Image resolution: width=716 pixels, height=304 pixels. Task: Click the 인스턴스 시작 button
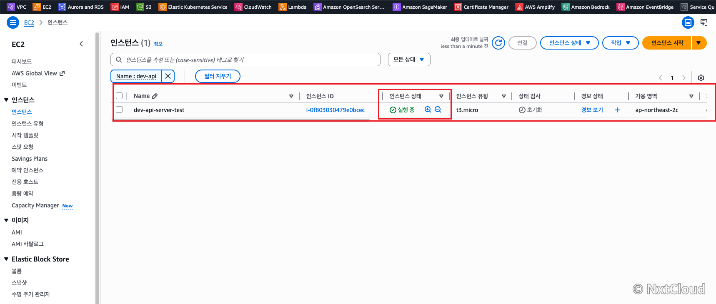667,43
